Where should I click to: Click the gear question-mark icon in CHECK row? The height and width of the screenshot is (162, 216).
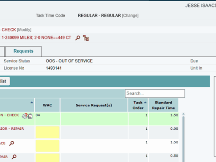click(25, 116)
